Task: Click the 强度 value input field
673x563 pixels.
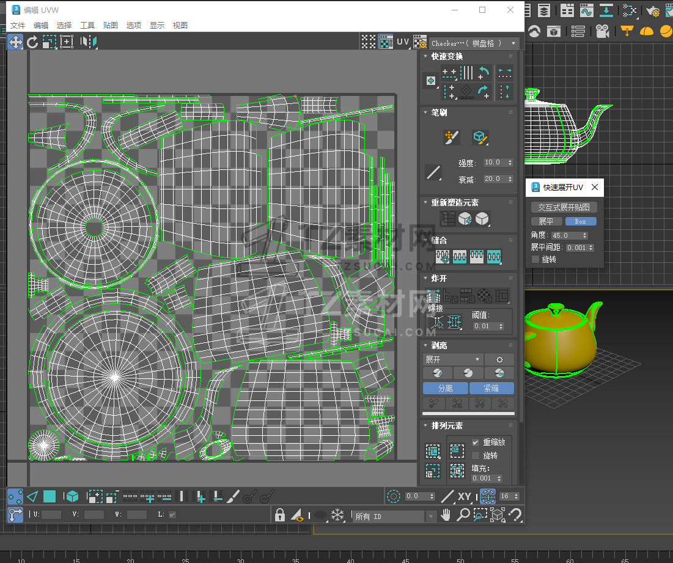Action: (494, 163)
